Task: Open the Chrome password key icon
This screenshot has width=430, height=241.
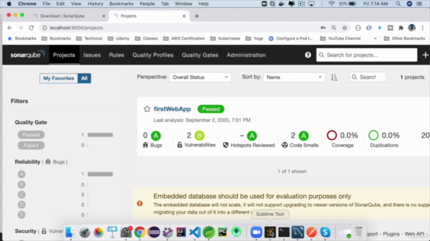Action: (323, 28)
